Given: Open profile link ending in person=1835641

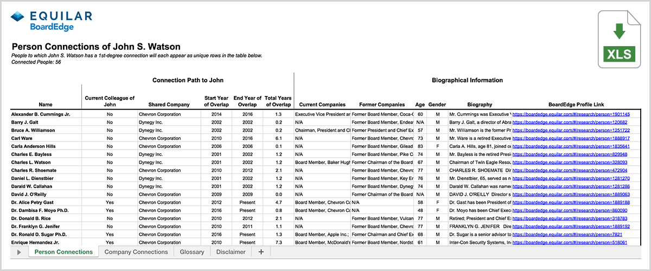Looking at the screenshot, I should click(571, 146).
